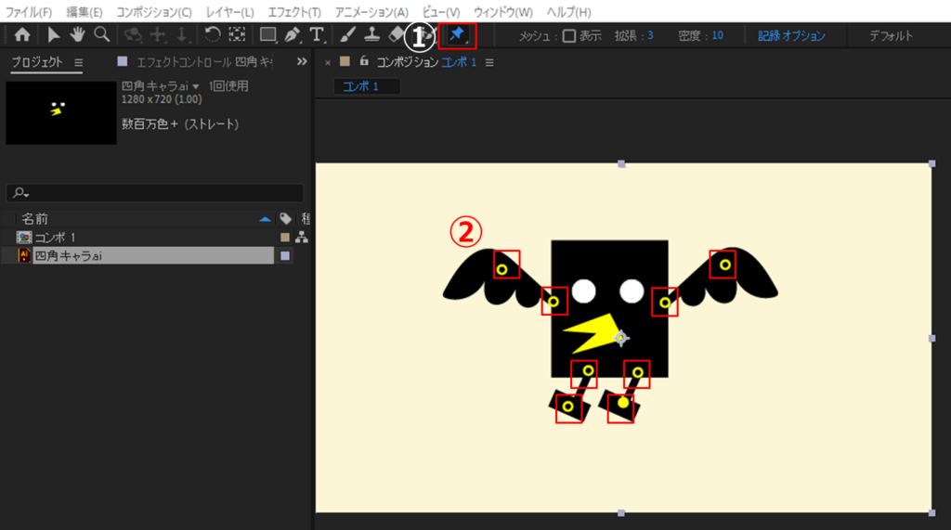Image resolution: width=951 pixels, height=530 pixels.
Task: Select the Type (T) tool
Action: pos(318,35)
